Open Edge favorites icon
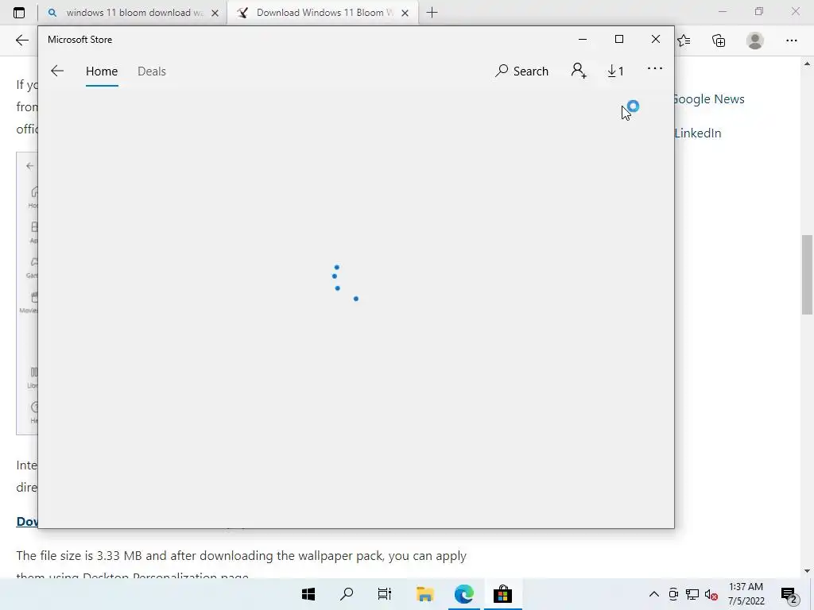The height and width of the screenshot is (610, 814). [x=684, y=41]
